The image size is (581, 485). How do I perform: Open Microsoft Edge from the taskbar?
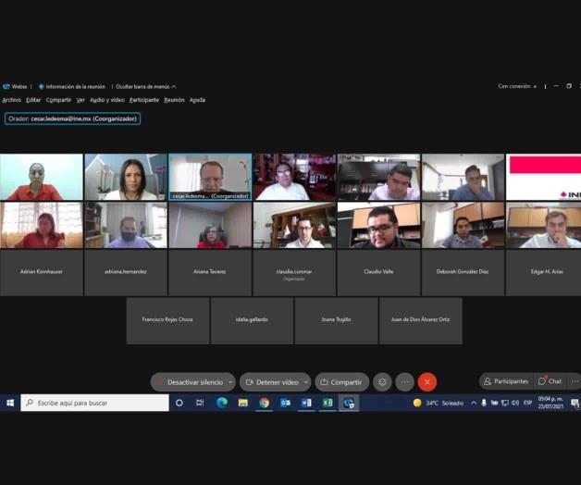click(222, 403)
